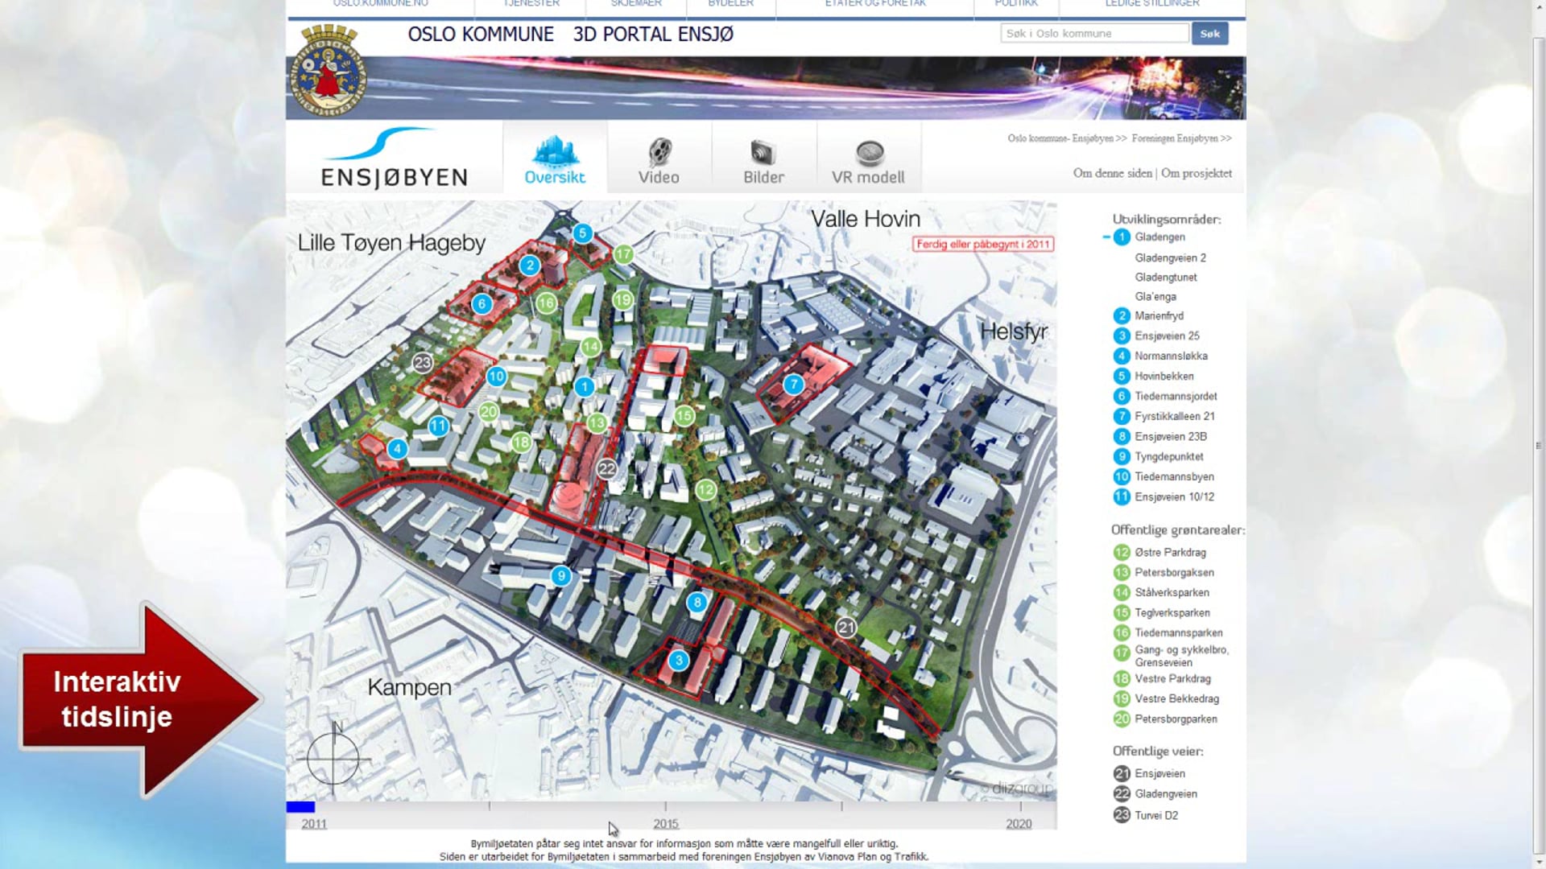Choose Fyrstikkalleen 21 in the legend
1546x869 pixels.
1174,416
